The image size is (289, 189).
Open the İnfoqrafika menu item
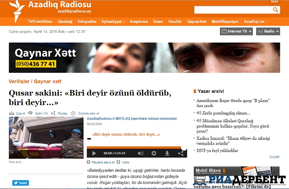(87, 21)
